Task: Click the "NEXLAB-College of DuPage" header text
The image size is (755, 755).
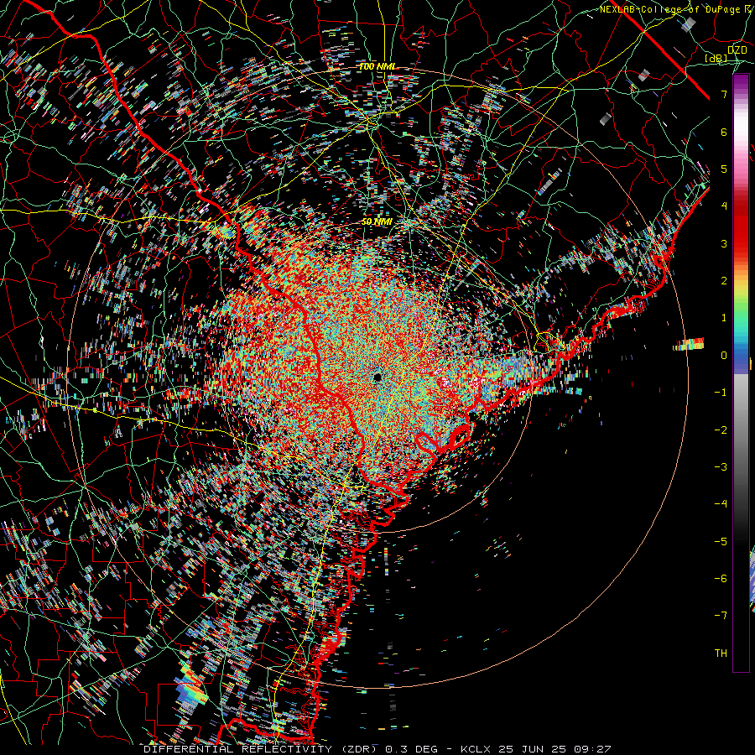Action: tap(670, 9)
